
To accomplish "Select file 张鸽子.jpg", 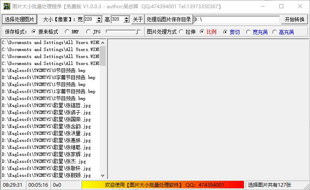I will pos(50,112).
